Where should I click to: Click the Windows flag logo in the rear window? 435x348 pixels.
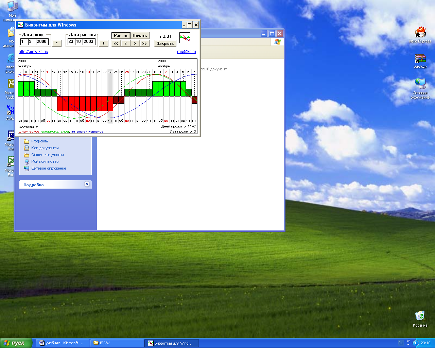click(278, 41)
